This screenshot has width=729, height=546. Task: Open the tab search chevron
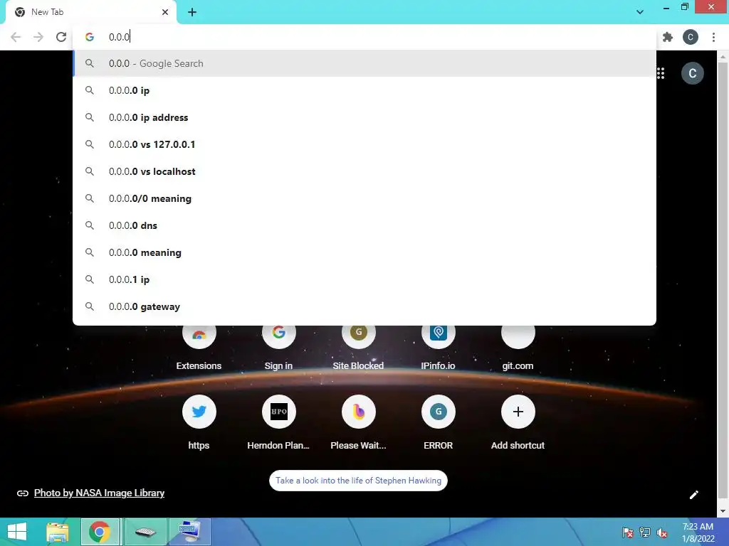click(640, 12)
